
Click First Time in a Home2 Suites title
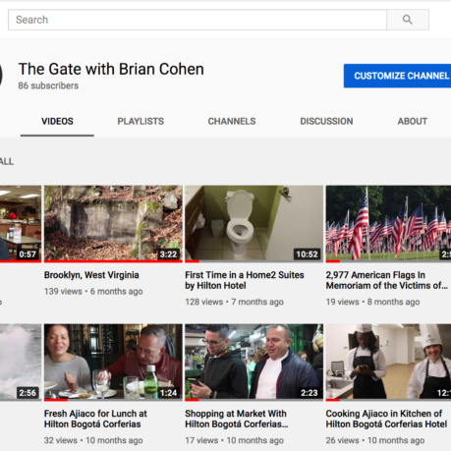[245, 280]
